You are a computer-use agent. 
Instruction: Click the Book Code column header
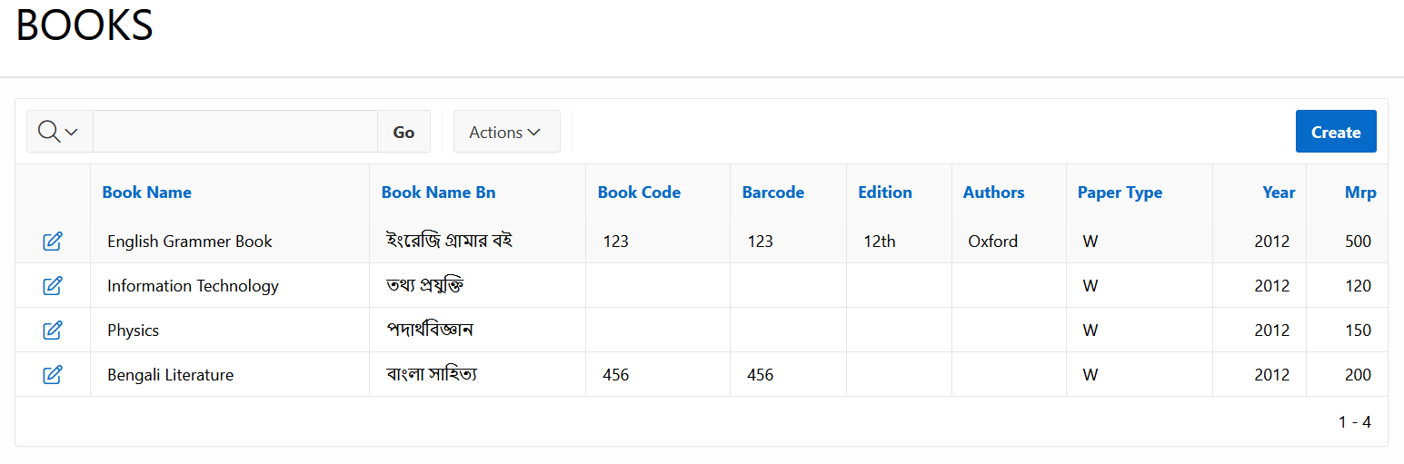coord(639,192)
